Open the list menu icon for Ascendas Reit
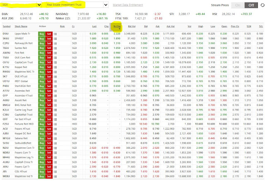The image size is (265, 181). pyautogui.click(x=55, y=91)
